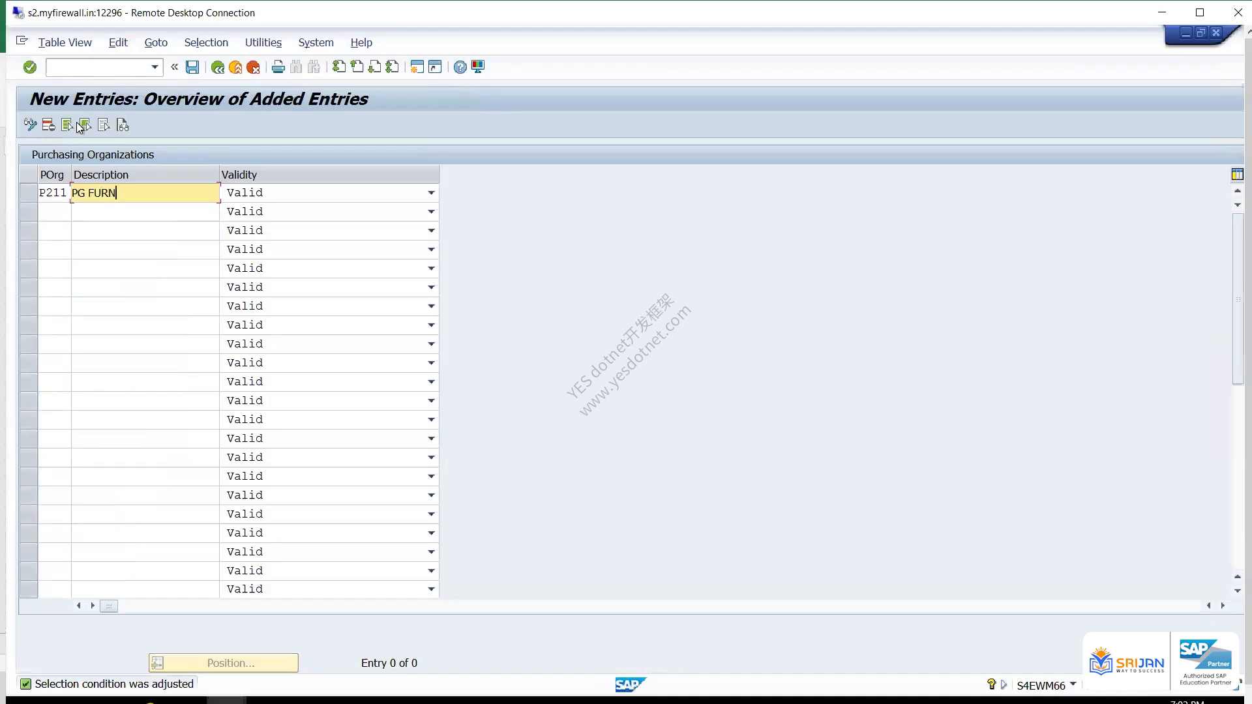
Task: Click the green Back icon
Action: tap(218, 67)
